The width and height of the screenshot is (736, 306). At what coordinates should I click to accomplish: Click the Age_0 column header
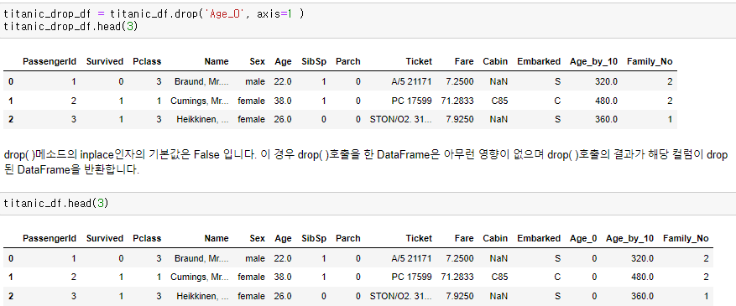click(x=583, y=239)
